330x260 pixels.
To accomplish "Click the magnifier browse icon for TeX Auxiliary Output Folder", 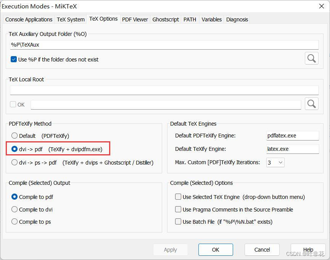I will coord(312,58).
